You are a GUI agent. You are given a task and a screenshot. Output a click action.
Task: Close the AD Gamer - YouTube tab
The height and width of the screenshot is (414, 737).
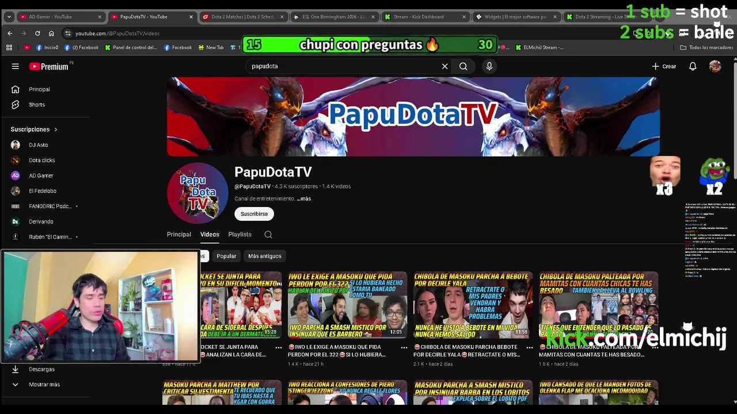pyautogui.click(x=99, y=17)
